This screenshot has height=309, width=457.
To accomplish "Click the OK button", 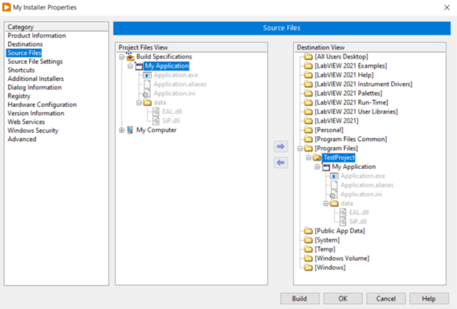I will pos(343,299).
